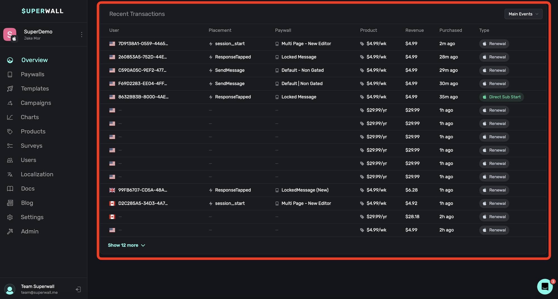Viewport: 558px width, 299px height.
Task: Open Settings from the sidebar
Action: [32, 217]
